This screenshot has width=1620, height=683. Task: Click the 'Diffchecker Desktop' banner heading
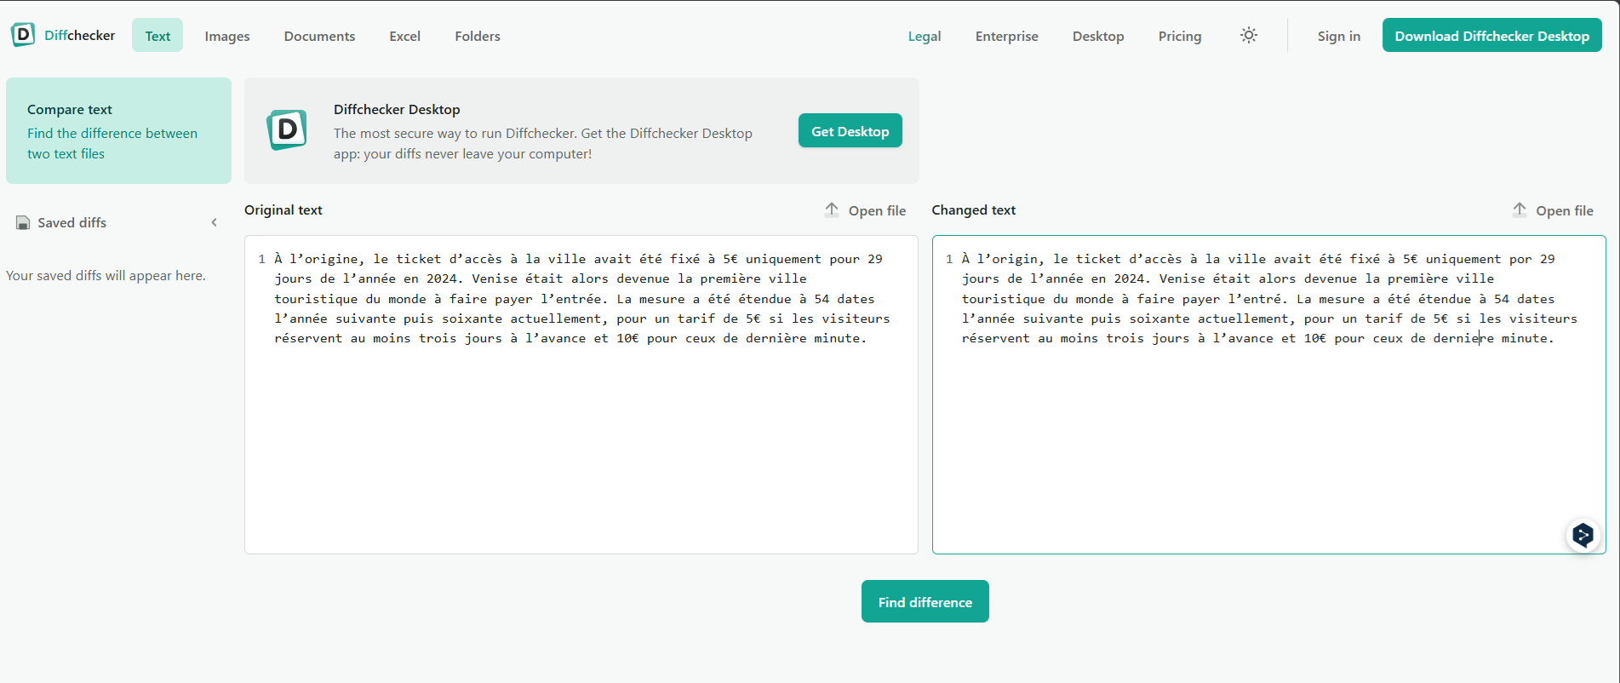click(x=397, y=109)
